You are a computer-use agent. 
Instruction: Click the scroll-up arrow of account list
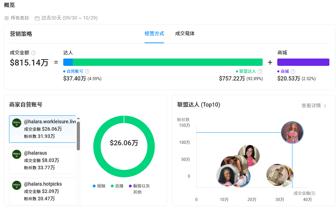pos(78,118)
